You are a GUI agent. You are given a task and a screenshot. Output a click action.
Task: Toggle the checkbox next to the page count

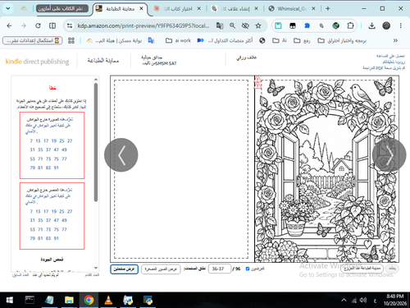point(248,269)
